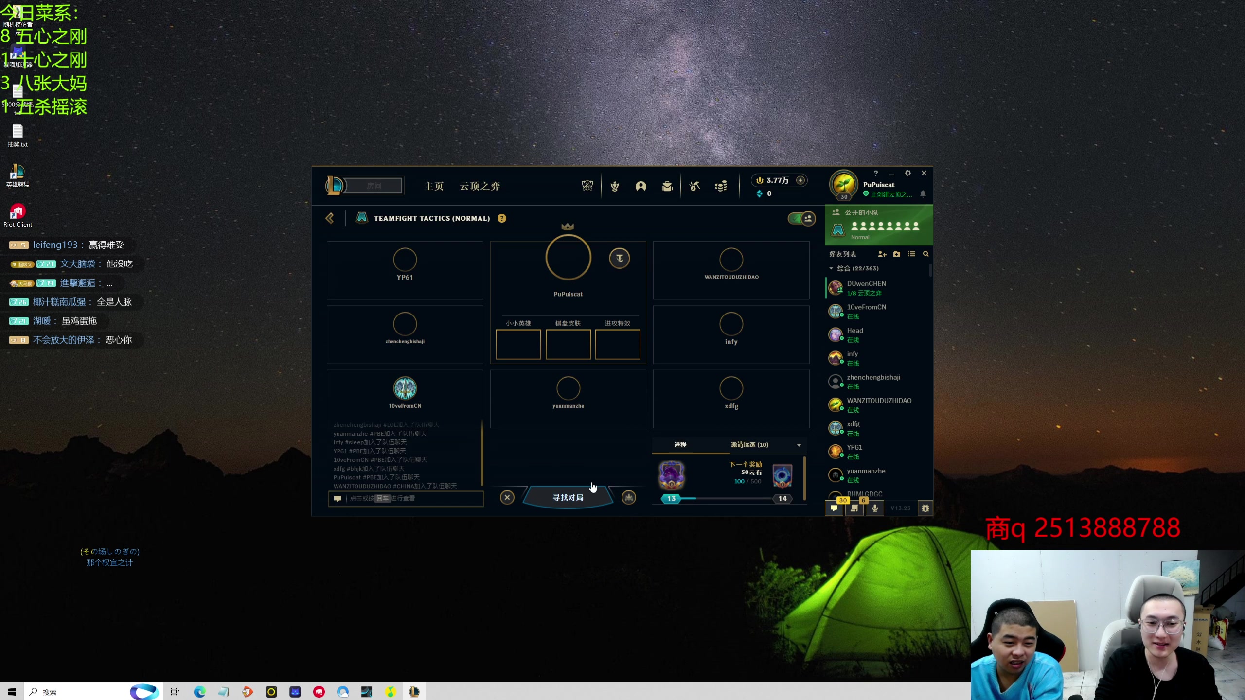Search the friends list with magnifier icon

926,254
